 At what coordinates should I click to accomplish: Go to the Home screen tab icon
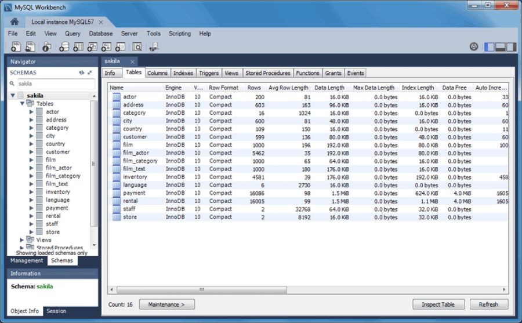[14, 21]
